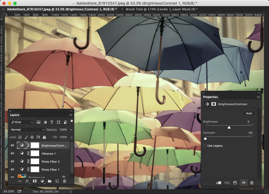Select Vibrance 1 layer mask thumbnail

(35, 153)
